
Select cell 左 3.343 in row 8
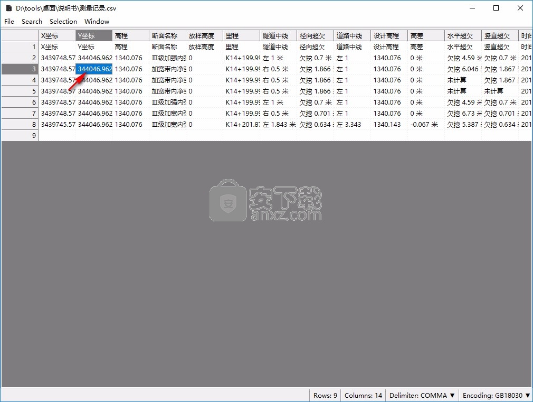[x=352, y=124]
